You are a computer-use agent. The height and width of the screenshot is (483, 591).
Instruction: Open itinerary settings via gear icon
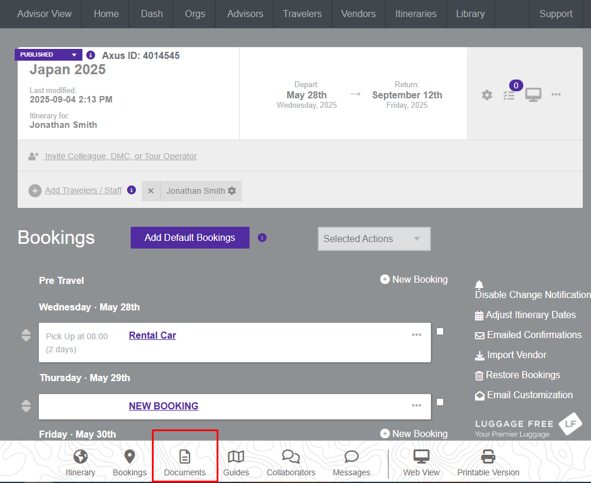(487, 94)
